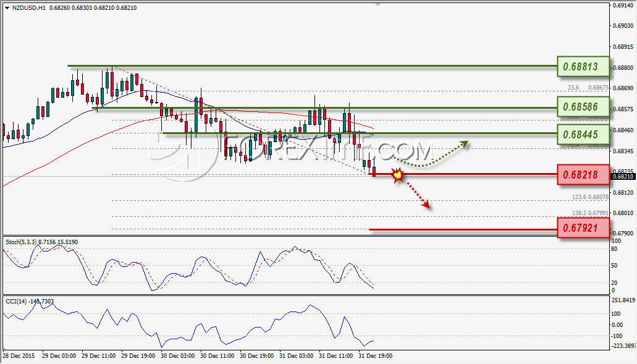Screen dimensions: 637x364
Task: Click the 28 Dec 2015 date on time axis
Action: click(19, 356)
